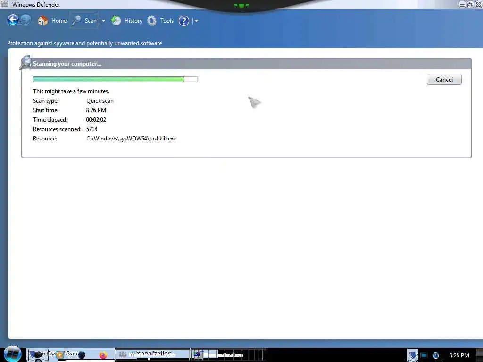Image resolution: width=483 pixels, height=362 pixels.
Task: Click the Help question mark icon
Action: pos(184,21)
